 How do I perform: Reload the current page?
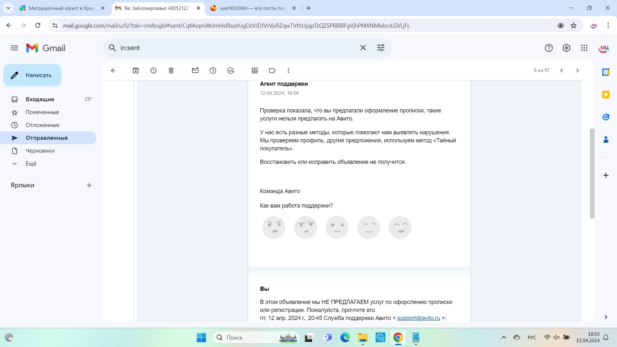38,25
